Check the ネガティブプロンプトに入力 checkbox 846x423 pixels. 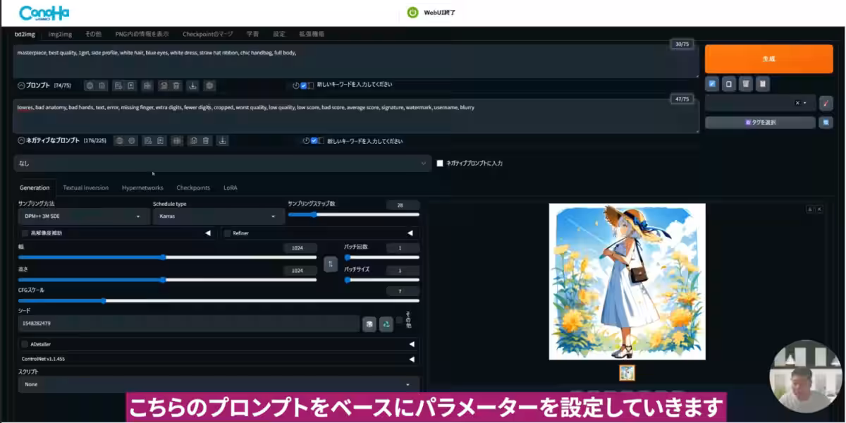pyautogui.click(x=440, y=163)
